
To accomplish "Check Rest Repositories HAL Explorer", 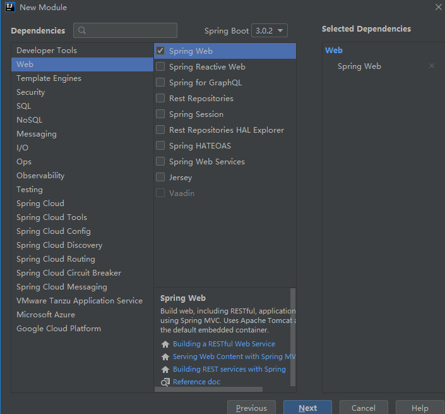I will point(160,130).
